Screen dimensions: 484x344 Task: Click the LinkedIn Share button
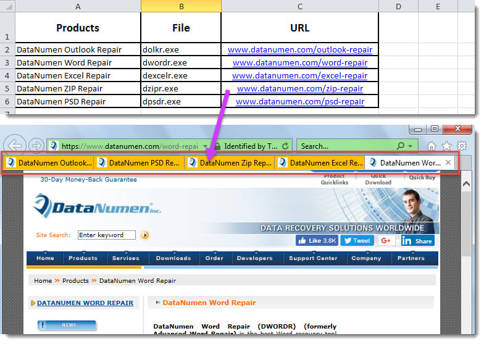[417, 241]
